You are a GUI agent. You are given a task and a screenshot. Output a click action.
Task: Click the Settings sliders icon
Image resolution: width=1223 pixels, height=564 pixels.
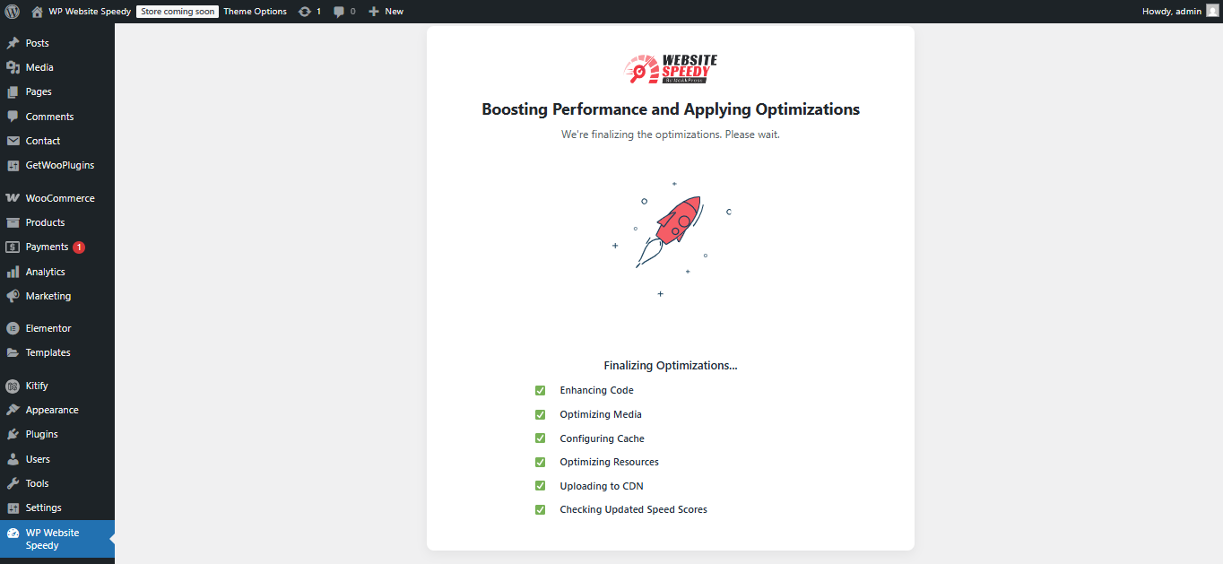13,508
